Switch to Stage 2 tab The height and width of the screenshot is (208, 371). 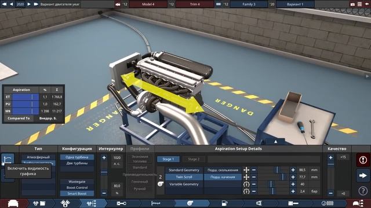pos(194,159)
